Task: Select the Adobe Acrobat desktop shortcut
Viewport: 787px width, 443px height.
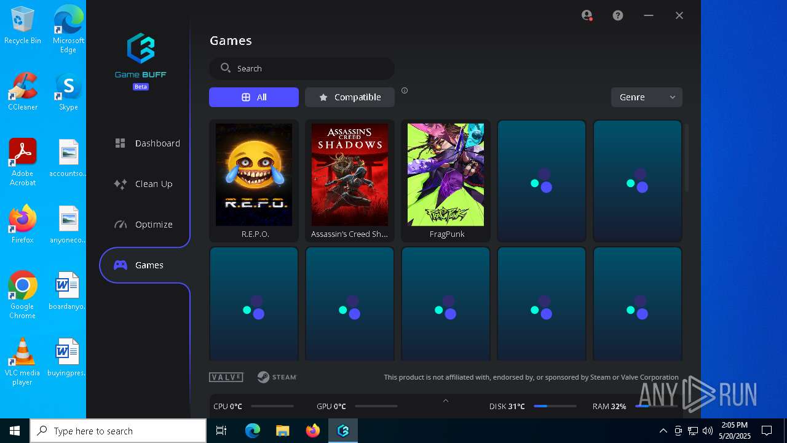Action: tap(23, 162)
